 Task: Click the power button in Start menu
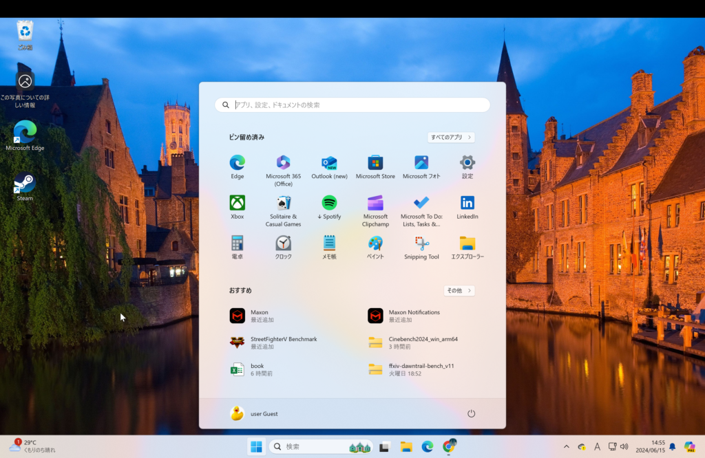pyautogui.click(x=472, y=414)
